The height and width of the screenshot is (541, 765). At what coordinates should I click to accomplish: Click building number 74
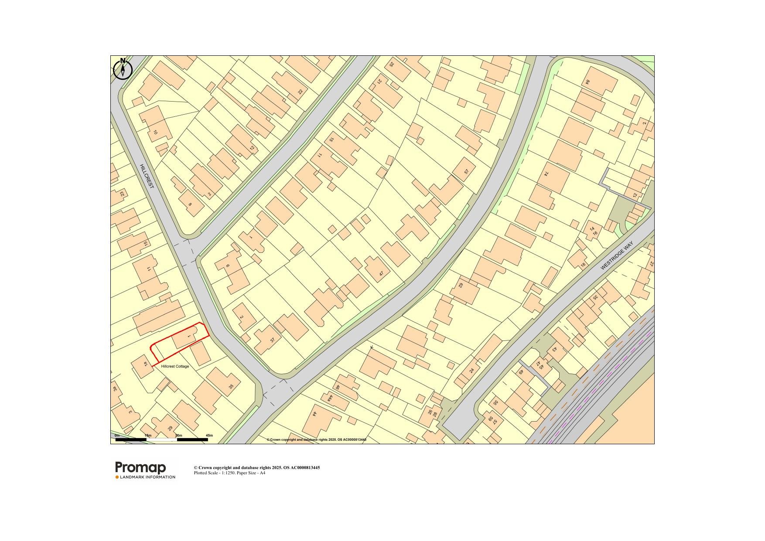coord(546,174)
